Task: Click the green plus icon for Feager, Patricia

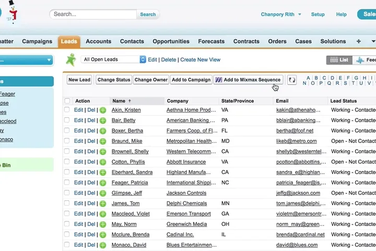Action: click(103, 183)
